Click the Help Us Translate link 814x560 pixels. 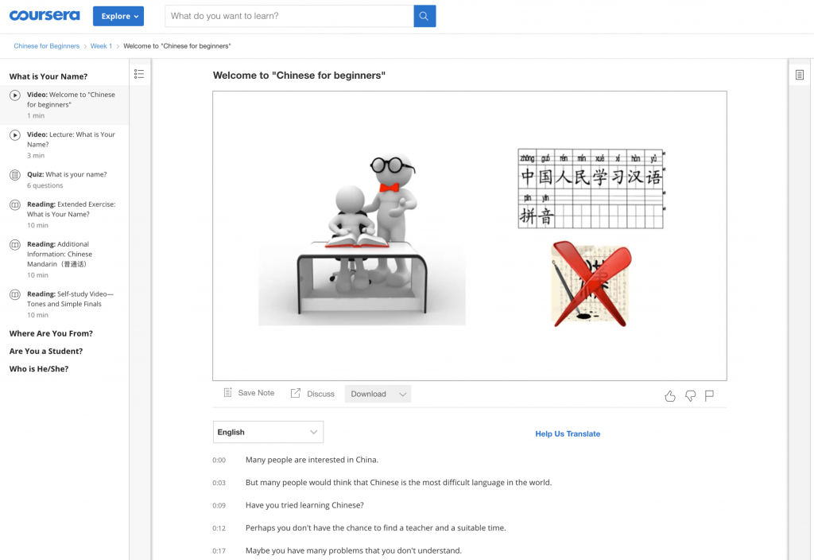(568, 434)
